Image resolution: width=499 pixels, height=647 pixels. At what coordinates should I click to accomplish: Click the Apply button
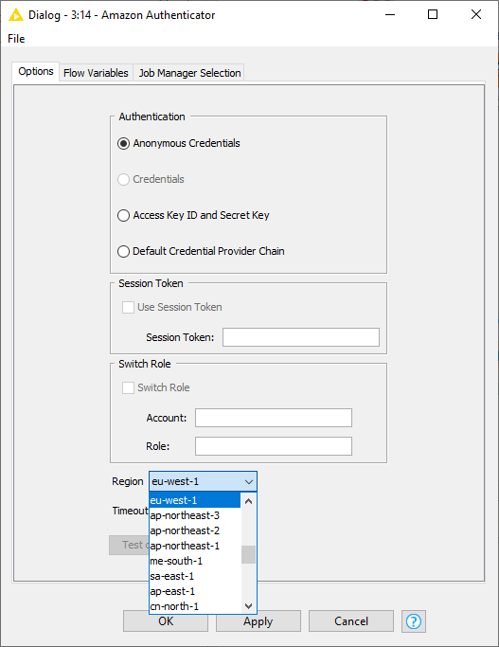(258, 621)
